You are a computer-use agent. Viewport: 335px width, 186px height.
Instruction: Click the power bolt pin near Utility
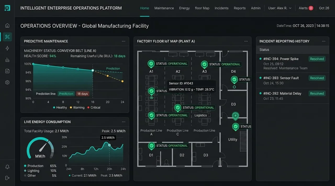click(236, 116)
